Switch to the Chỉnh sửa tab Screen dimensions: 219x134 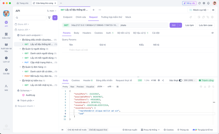point(81,17)
